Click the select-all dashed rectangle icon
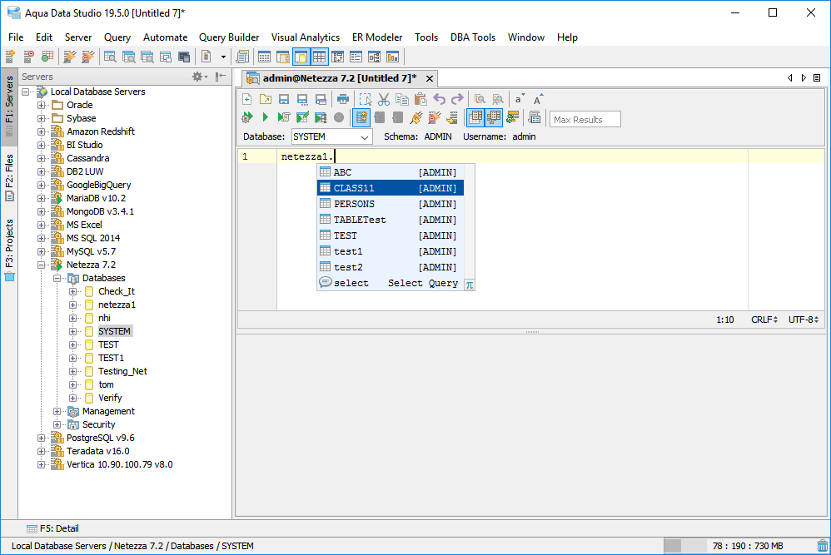Viewport: 831px width, 555px height. tap(366, 99)
